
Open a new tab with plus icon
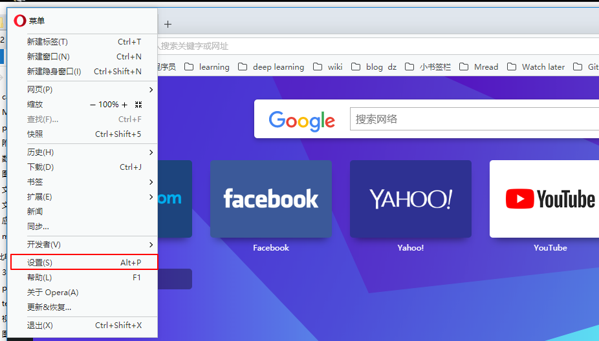[x=168, y=25]
